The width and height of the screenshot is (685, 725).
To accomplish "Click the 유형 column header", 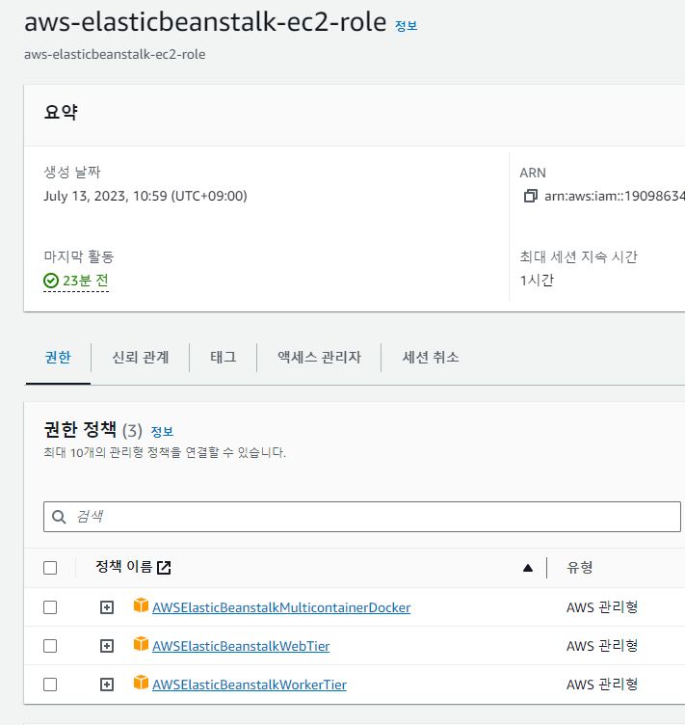I will [x=580, y=567].
